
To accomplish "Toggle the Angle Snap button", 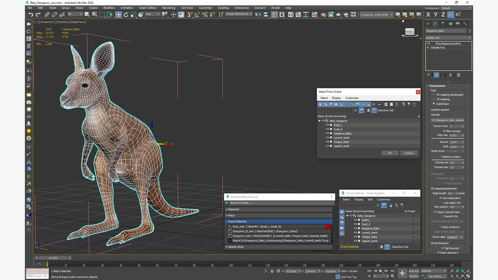I will coord(197,15).
